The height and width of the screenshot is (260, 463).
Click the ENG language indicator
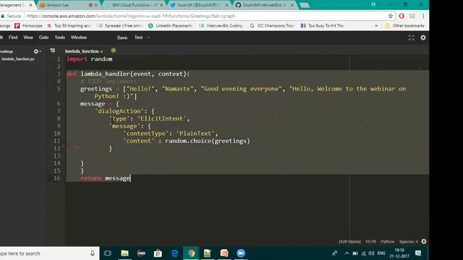381,253
